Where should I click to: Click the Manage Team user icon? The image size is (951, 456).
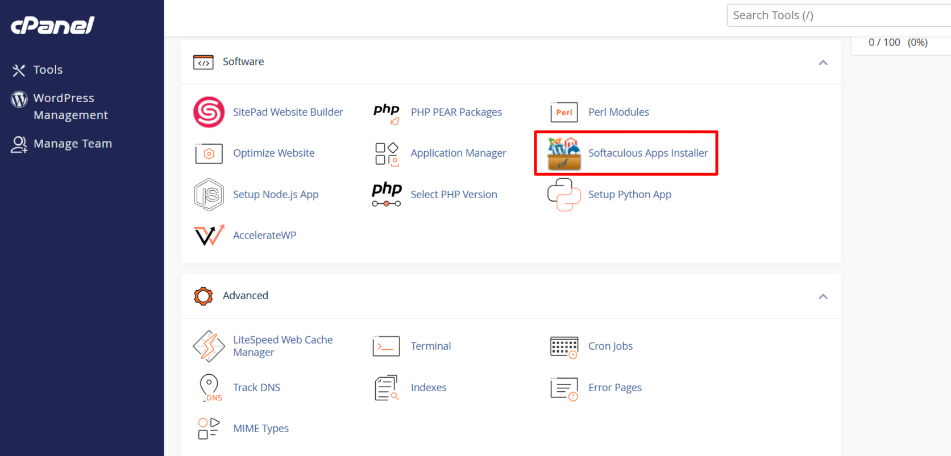[x=19, y=144]
